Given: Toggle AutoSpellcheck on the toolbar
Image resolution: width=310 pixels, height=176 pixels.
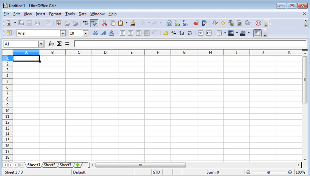Looking at the screenshot, I should pyautogui.click(x=94, y=23).
